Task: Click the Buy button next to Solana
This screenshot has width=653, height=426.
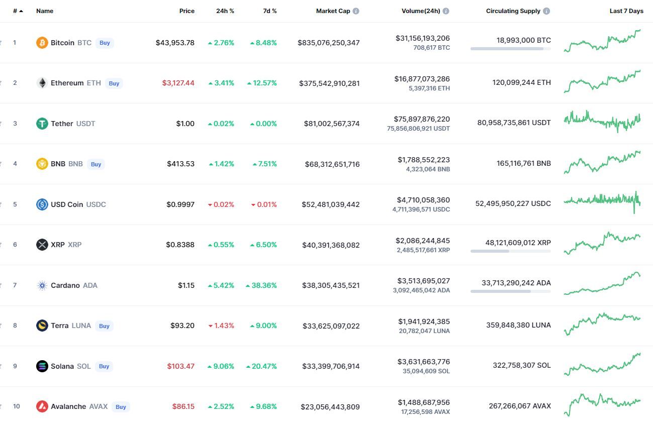Action: (x=104, y=366)
